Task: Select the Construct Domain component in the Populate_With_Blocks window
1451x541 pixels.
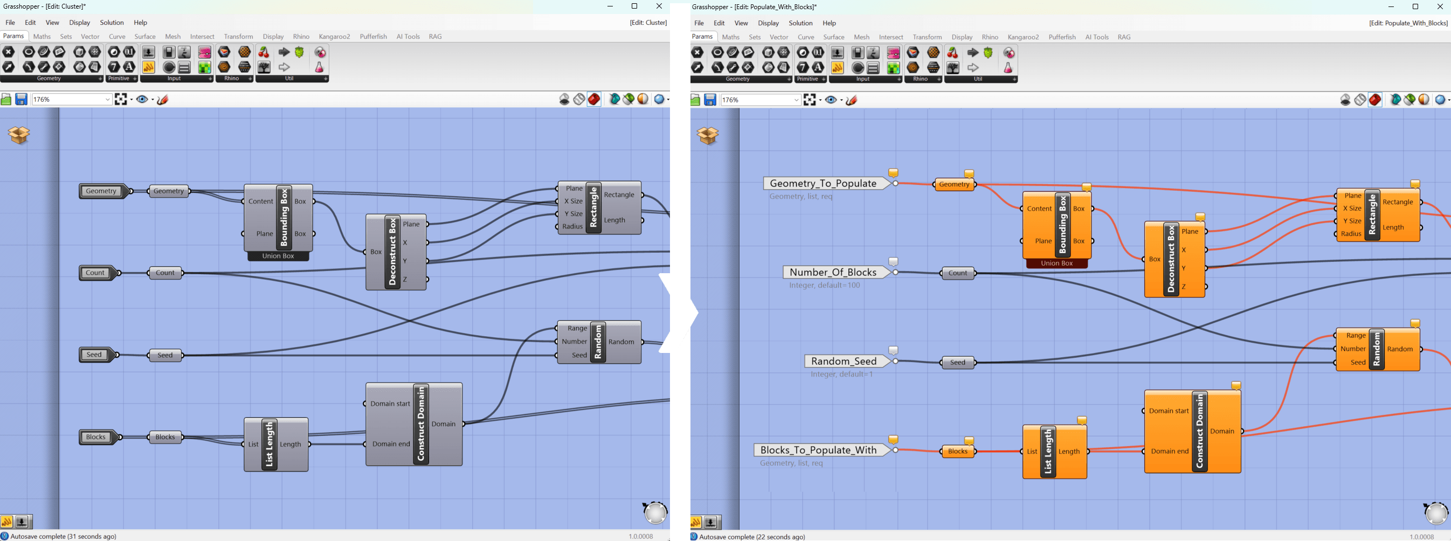Action: 1192,432
